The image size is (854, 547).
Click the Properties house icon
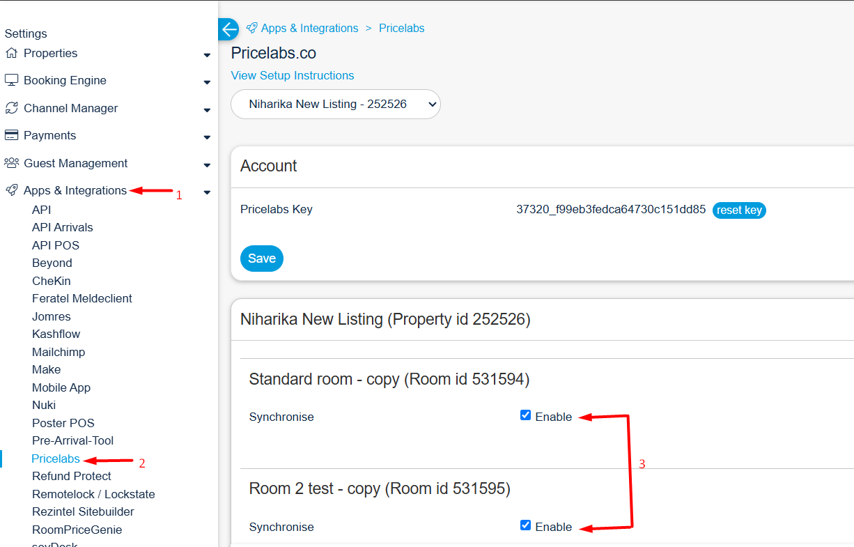point(11,53)
